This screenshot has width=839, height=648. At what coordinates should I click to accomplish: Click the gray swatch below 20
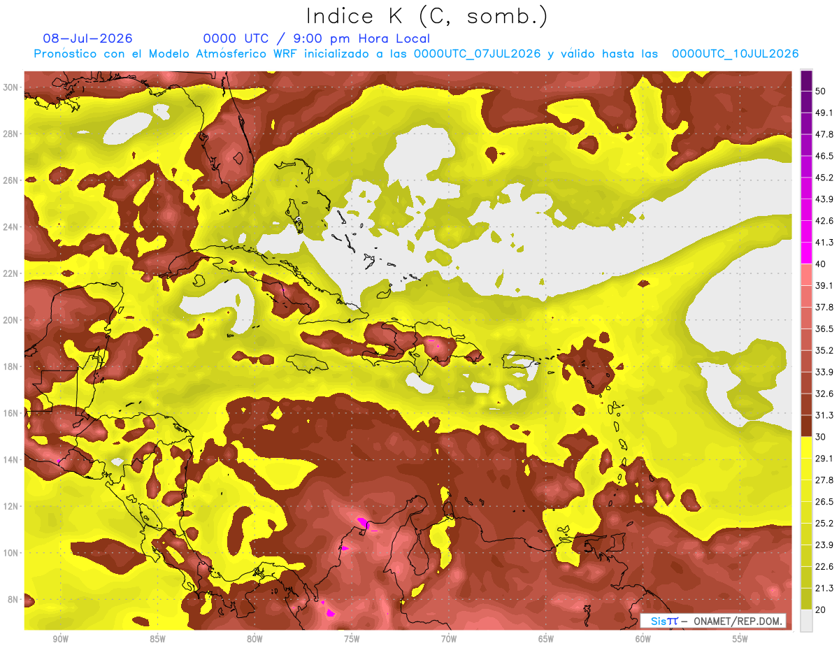(x=807, y=620)
